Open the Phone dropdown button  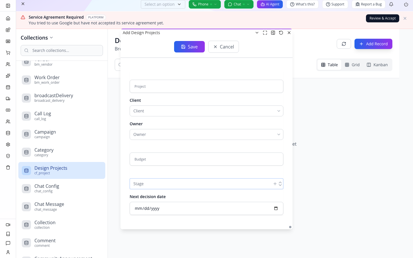click(205, 4)
